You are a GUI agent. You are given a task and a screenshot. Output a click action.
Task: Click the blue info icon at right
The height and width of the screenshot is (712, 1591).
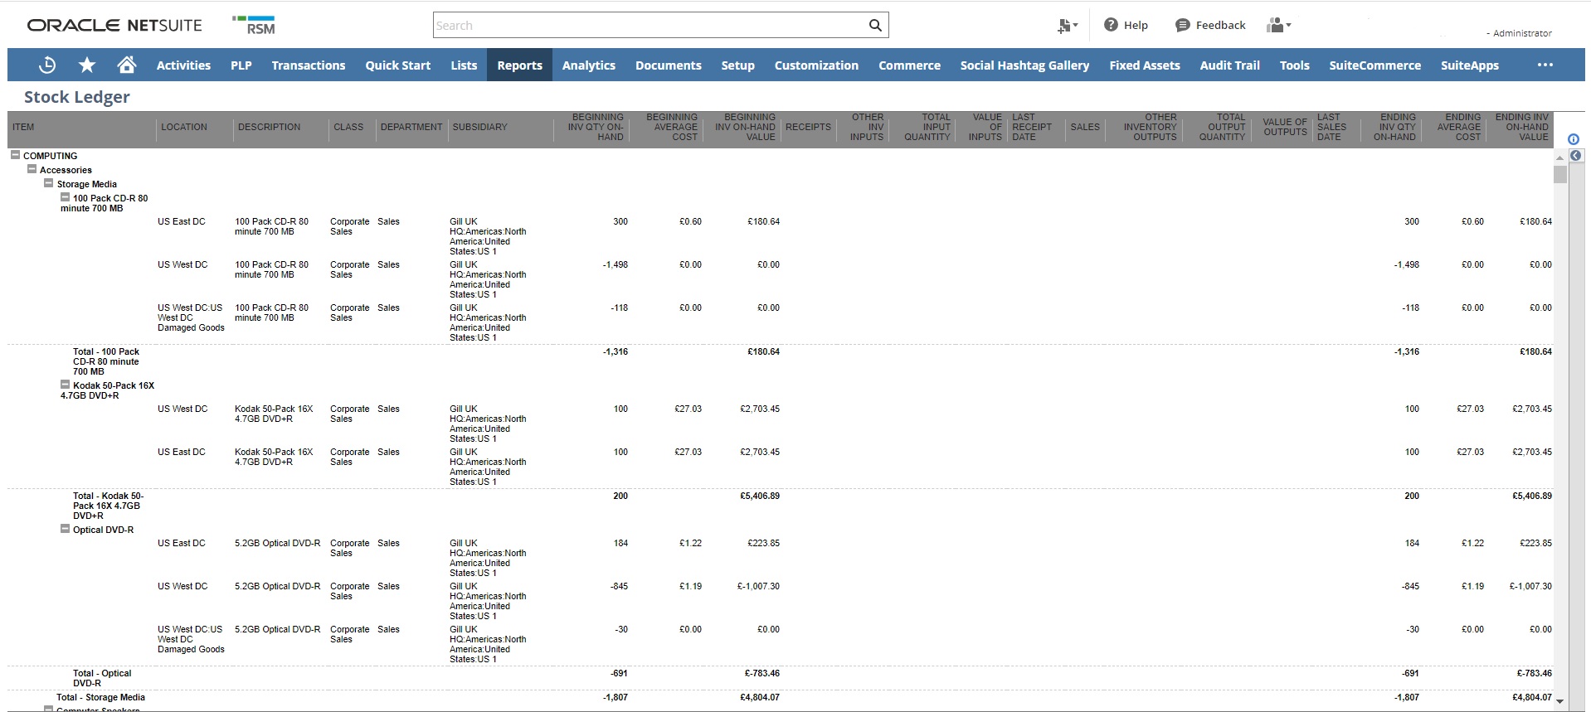pos(1574,139)
